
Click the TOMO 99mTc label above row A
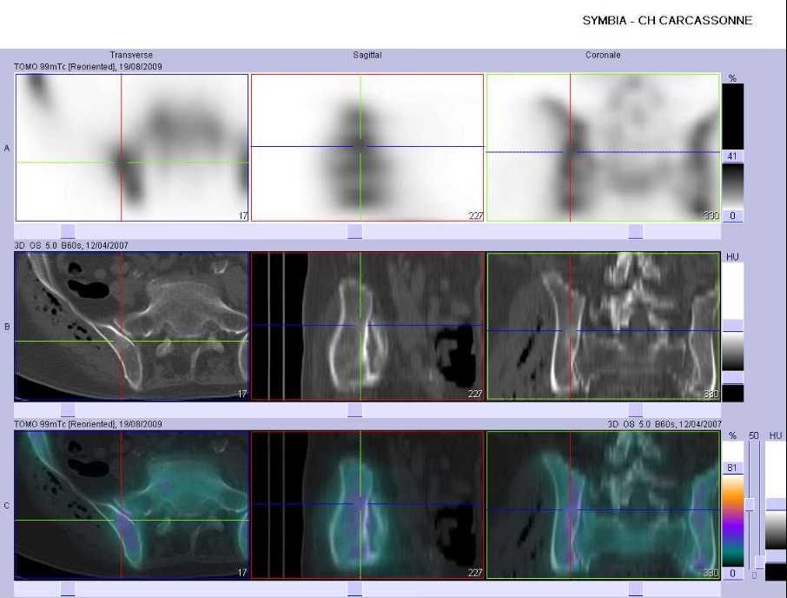88,67
